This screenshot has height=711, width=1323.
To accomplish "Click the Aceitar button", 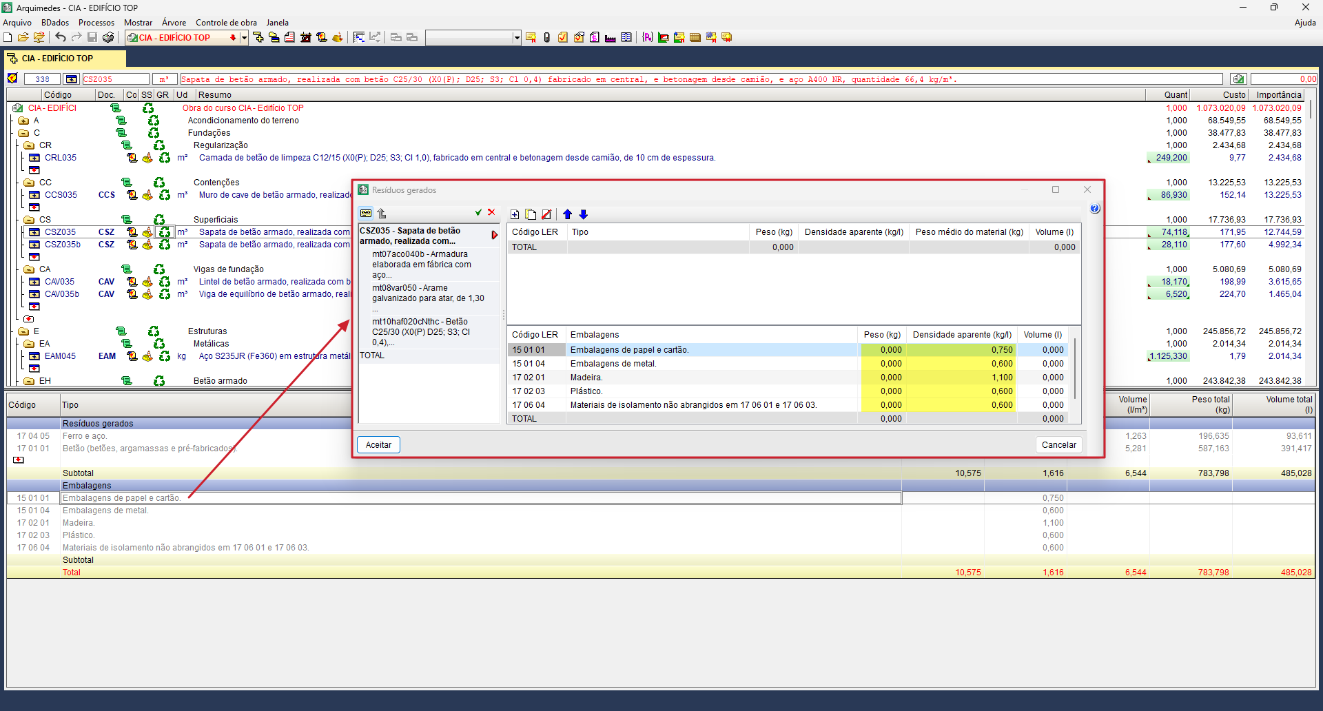I will (x=378, y=445).
